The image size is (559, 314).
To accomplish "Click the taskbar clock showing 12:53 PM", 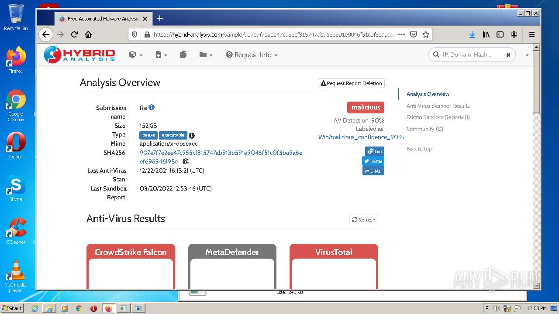I will (x=537, y=308).
